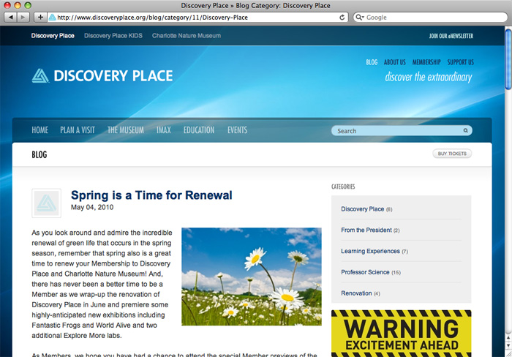Click the page vertical scrollbar thumb
The height and width of the screenshot is (357, 512).
click(508, 59)
